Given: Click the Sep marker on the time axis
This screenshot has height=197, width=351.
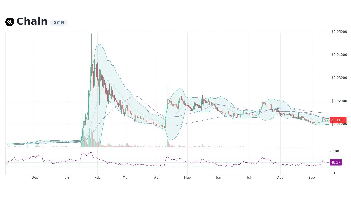Looking at the screenshot, I should 312,177.
